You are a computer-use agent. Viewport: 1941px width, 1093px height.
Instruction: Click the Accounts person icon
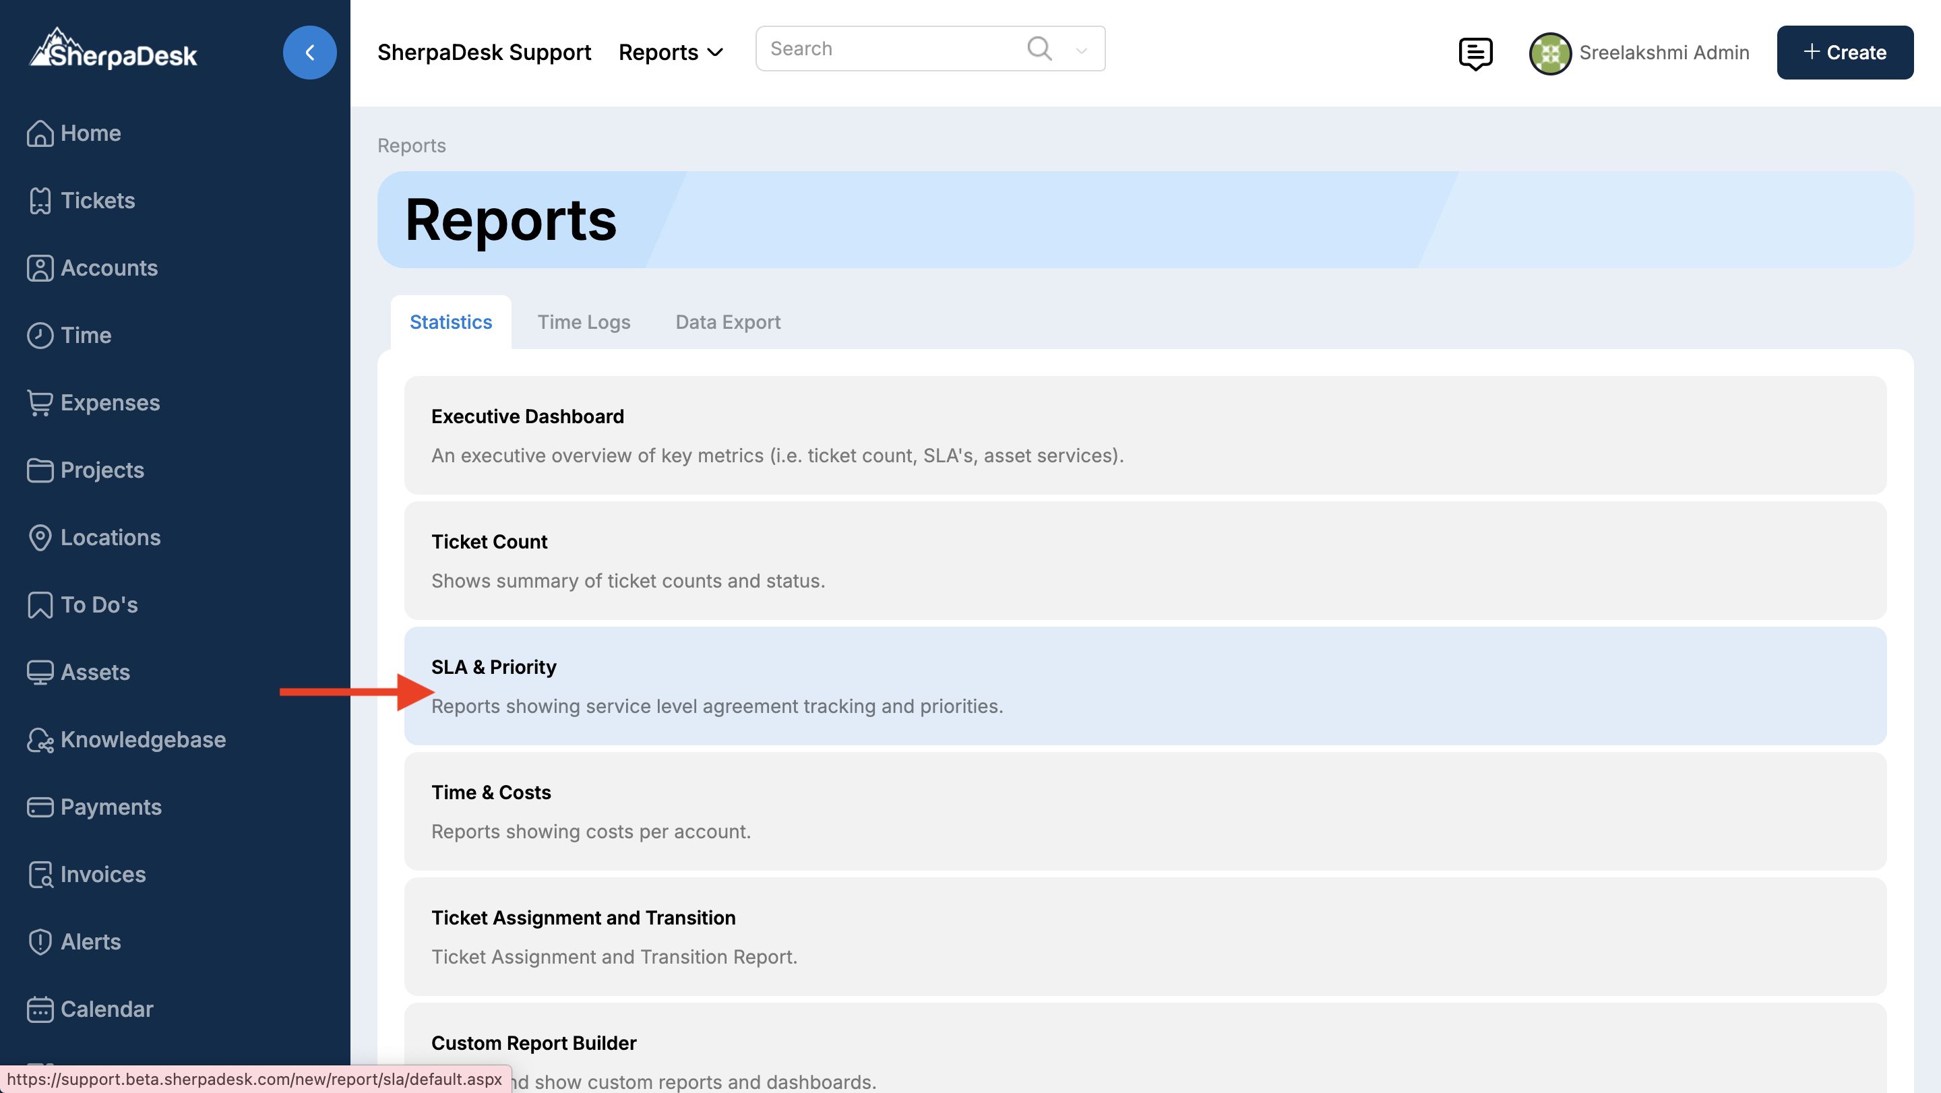[39, 268]
